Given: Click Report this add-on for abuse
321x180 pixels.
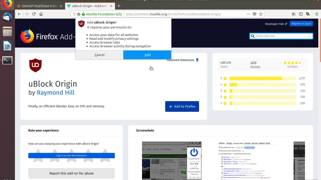Looking at the screenshot, I should (x=71, y=173).
